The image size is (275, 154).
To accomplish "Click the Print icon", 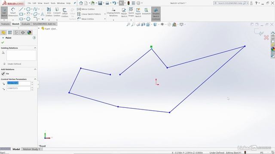I will pyautogui.click(x=107, y=3).
